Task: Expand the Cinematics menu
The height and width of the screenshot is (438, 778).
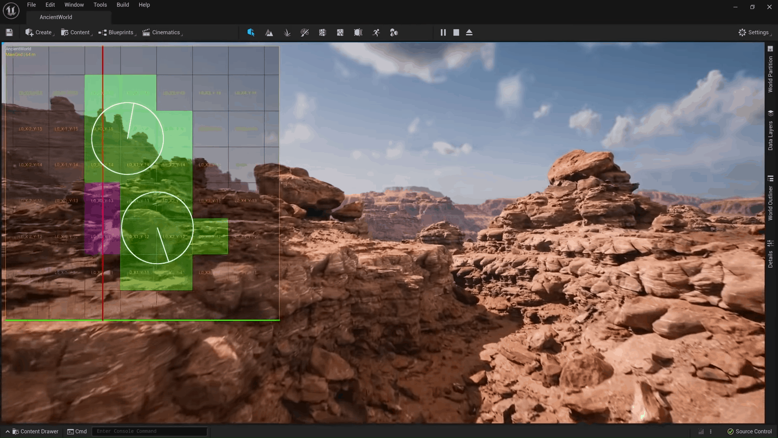Action: click(162, 32)
